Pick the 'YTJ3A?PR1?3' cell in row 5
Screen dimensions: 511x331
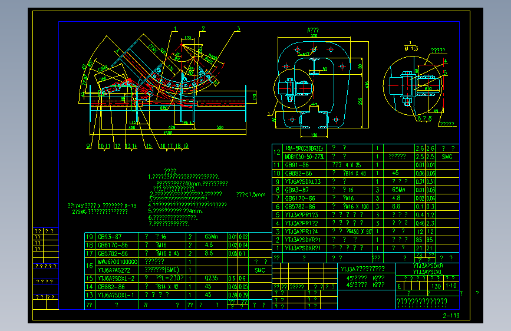[301, 215]
